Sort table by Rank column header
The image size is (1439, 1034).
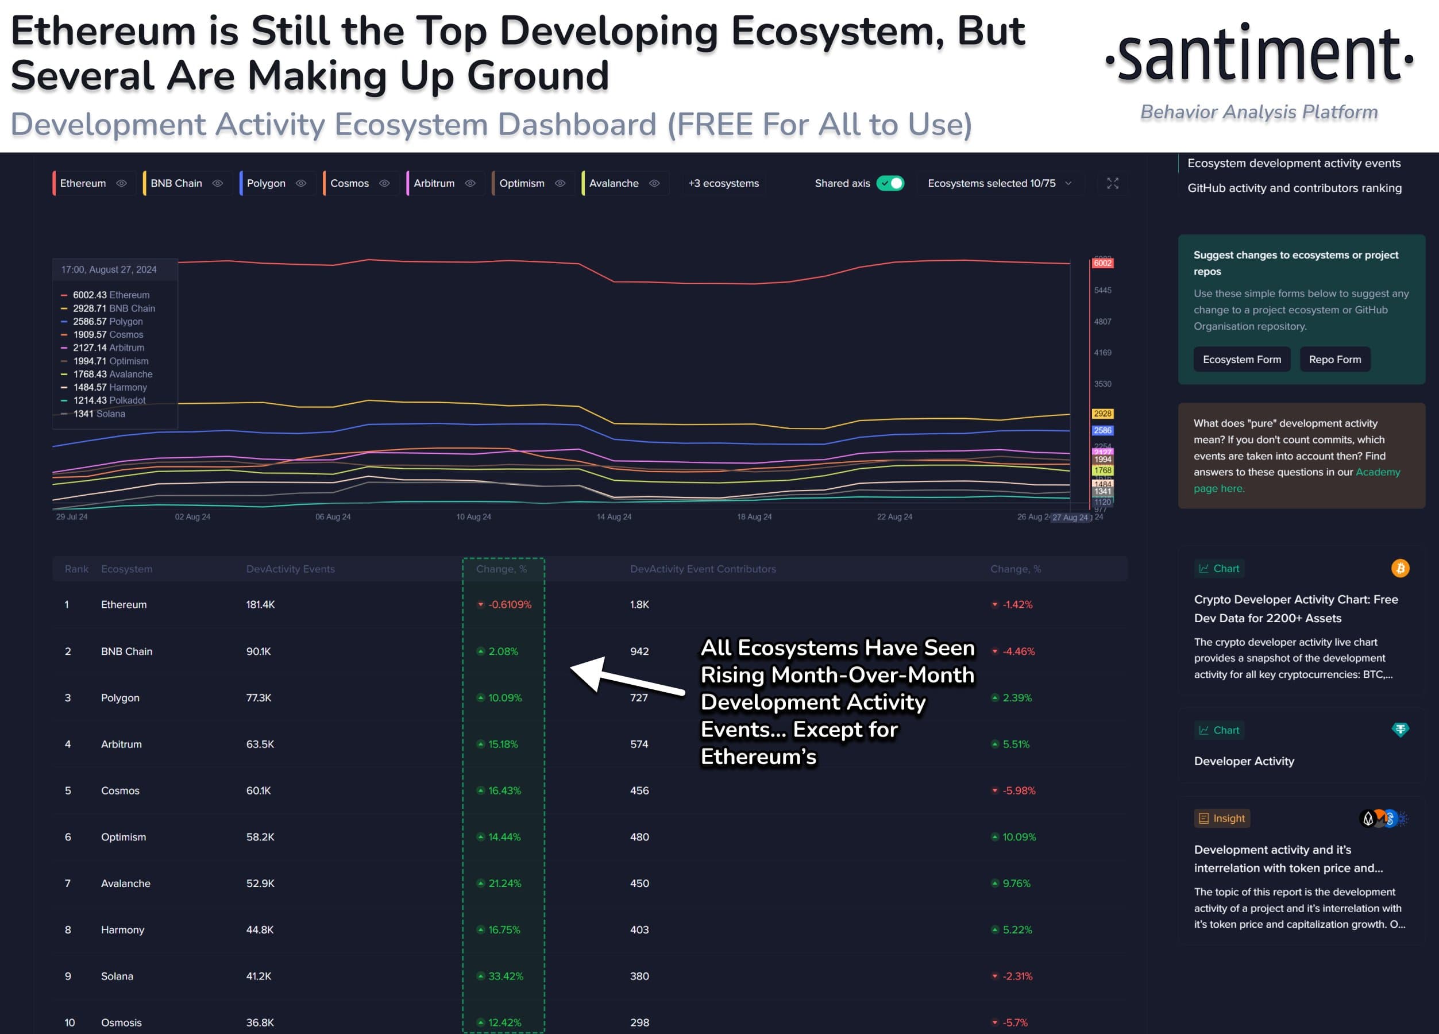tap(76, 569)
